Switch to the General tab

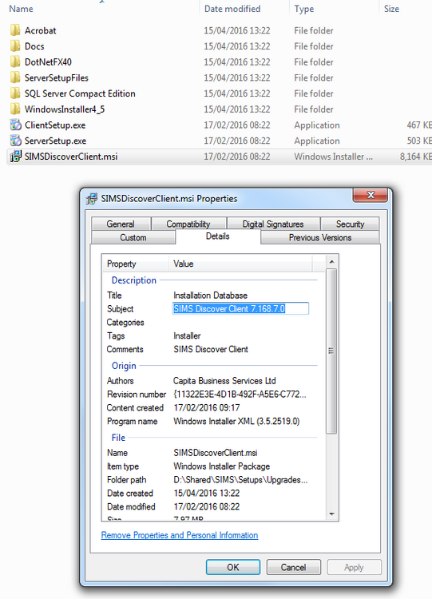click(x=121, y=224)
